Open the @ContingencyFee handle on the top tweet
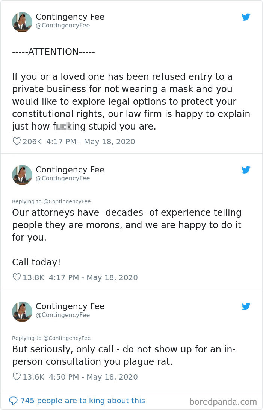263x410 pixels. click(x=62, y=25)
